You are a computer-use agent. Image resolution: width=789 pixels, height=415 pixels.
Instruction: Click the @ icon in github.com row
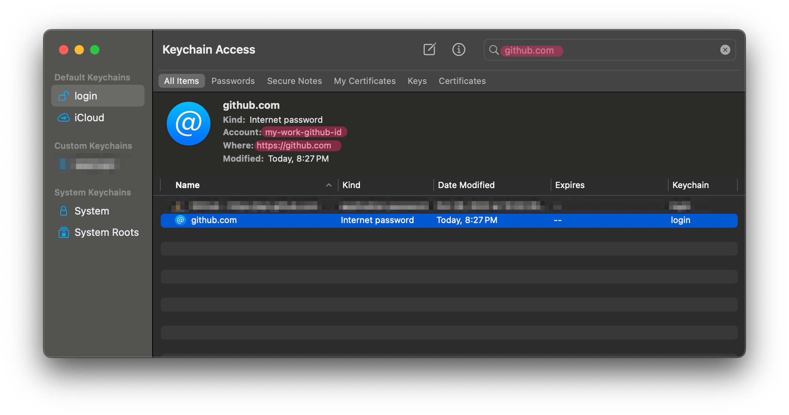click(x=180, y=220)
